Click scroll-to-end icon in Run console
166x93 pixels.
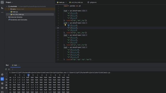pos(6,82)
